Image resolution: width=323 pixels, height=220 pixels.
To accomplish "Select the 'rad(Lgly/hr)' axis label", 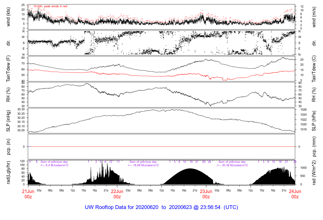I will [x=8, y=173].
